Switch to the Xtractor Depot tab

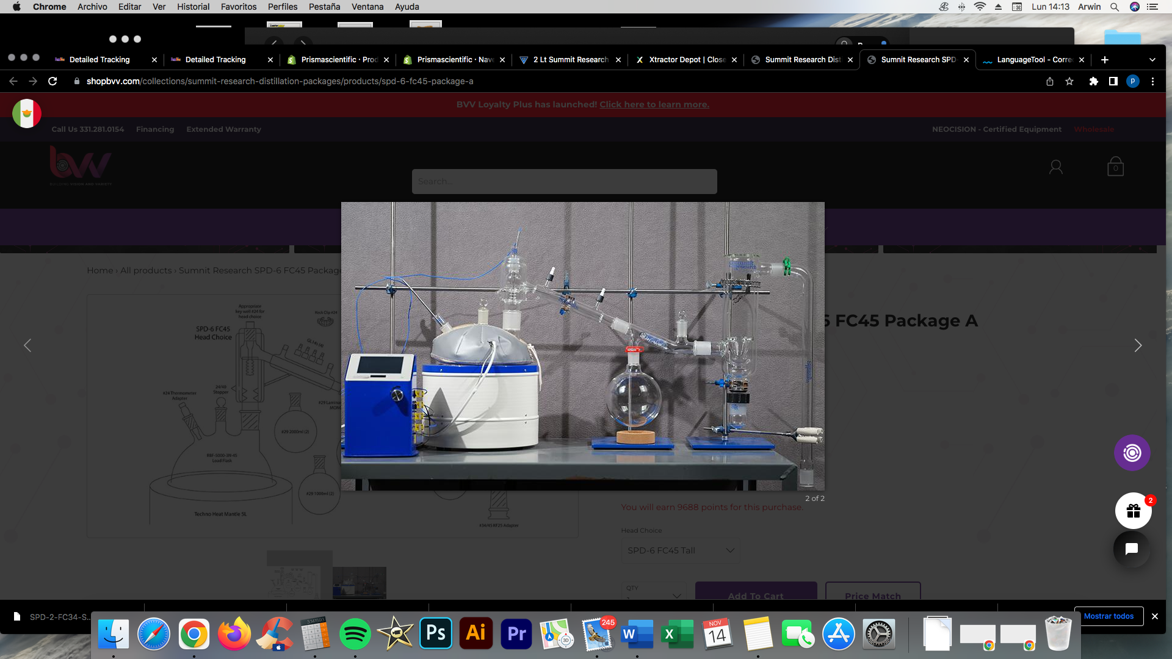[686, 60]
